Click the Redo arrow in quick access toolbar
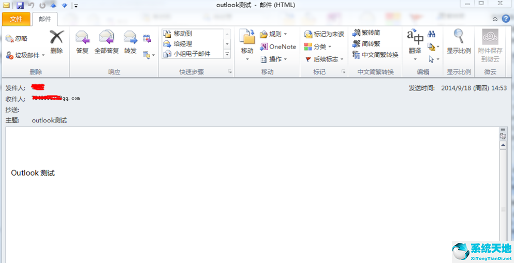 pyautogui.click(x=42, y=5)
